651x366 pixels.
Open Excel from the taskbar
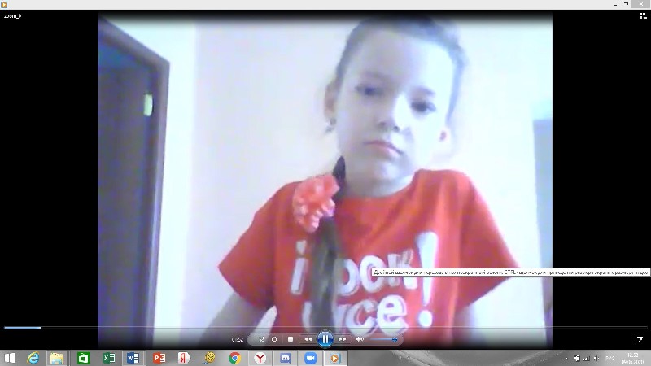(x=108, y=358)
